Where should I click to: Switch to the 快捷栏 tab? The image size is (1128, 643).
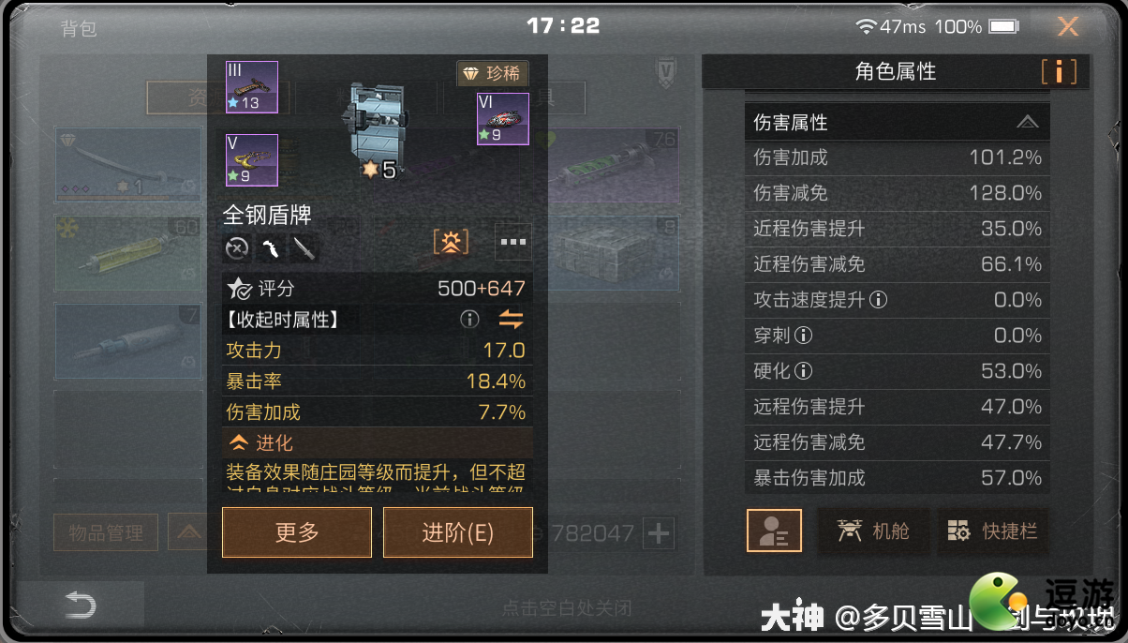pos(993,531)
